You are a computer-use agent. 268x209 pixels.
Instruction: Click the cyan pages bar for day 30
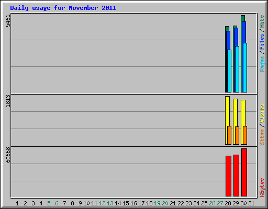point(245,67)
